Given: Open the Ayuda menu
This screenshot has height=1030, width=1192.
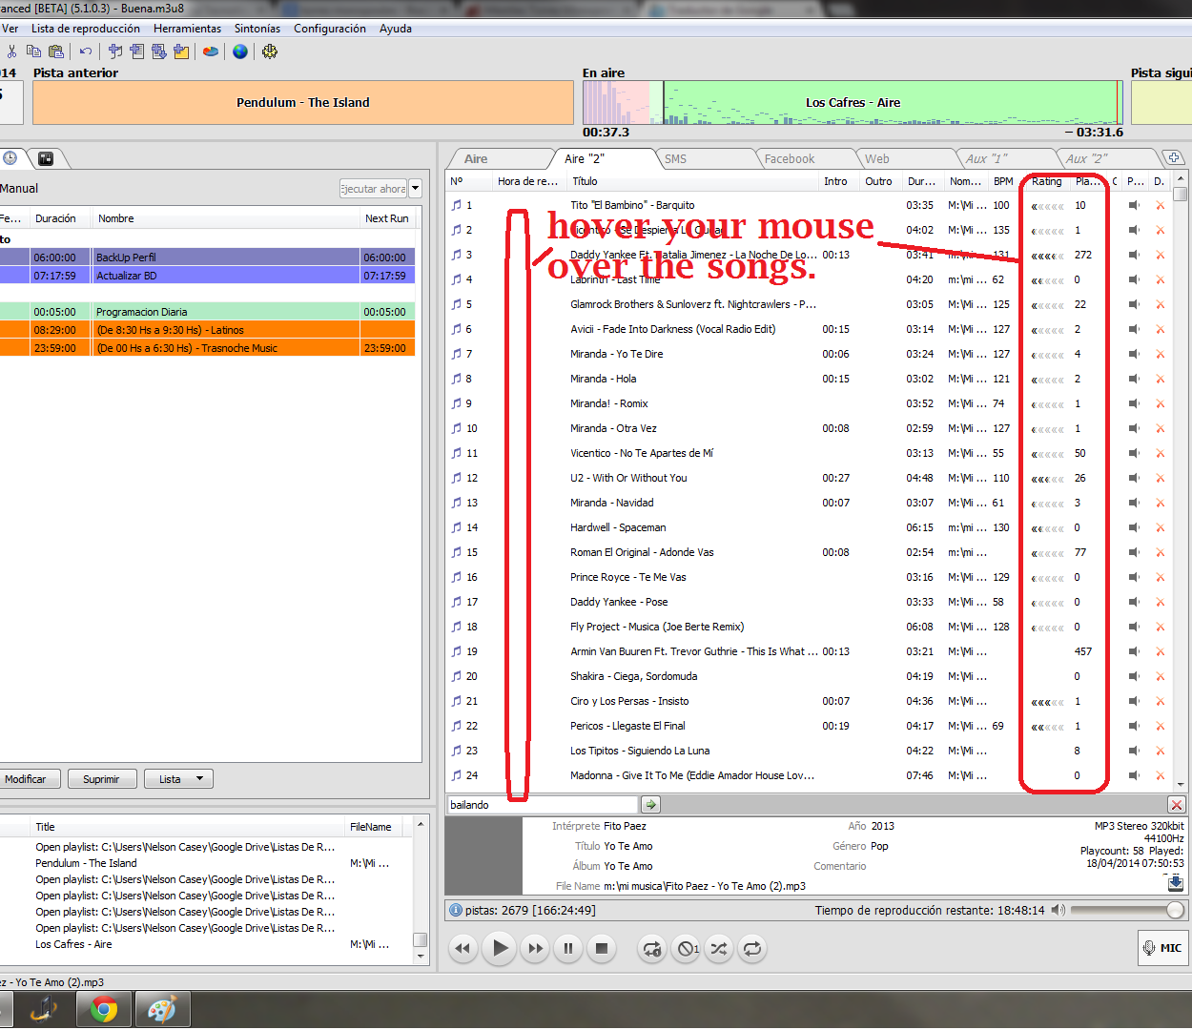Looking at the screenshot, I should (x=396, y=29).
